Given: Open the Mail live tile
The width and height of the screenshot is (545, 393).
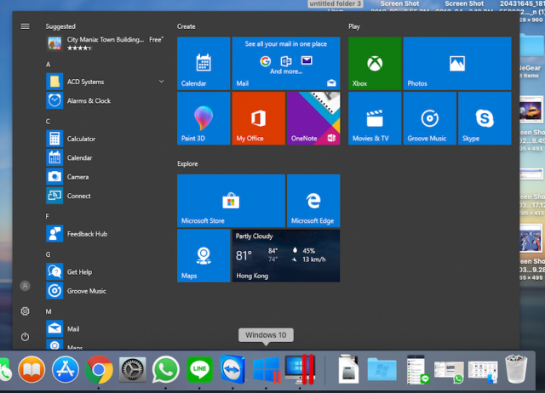Looking at the screenshot, I should coord(286,64).
